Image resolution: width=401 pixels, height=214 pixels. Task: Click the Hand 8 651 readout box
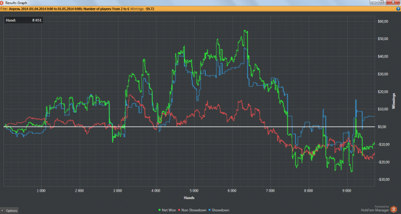(23, 20)
